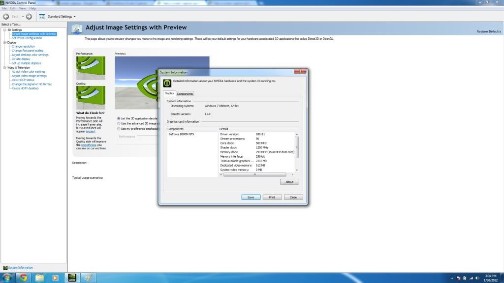Open the View menu
The height and width of the screenshot is (283, 504).
[22, 8]
